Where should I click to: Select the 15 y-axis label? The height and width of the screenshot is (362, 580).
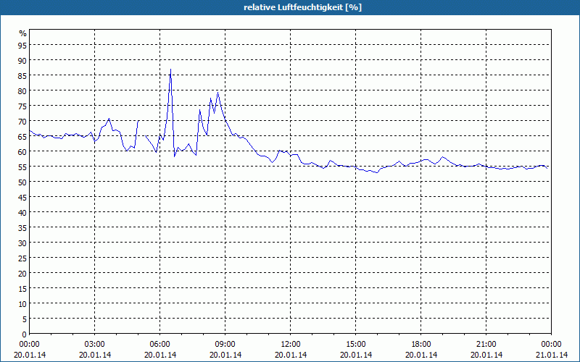point(22,288)
